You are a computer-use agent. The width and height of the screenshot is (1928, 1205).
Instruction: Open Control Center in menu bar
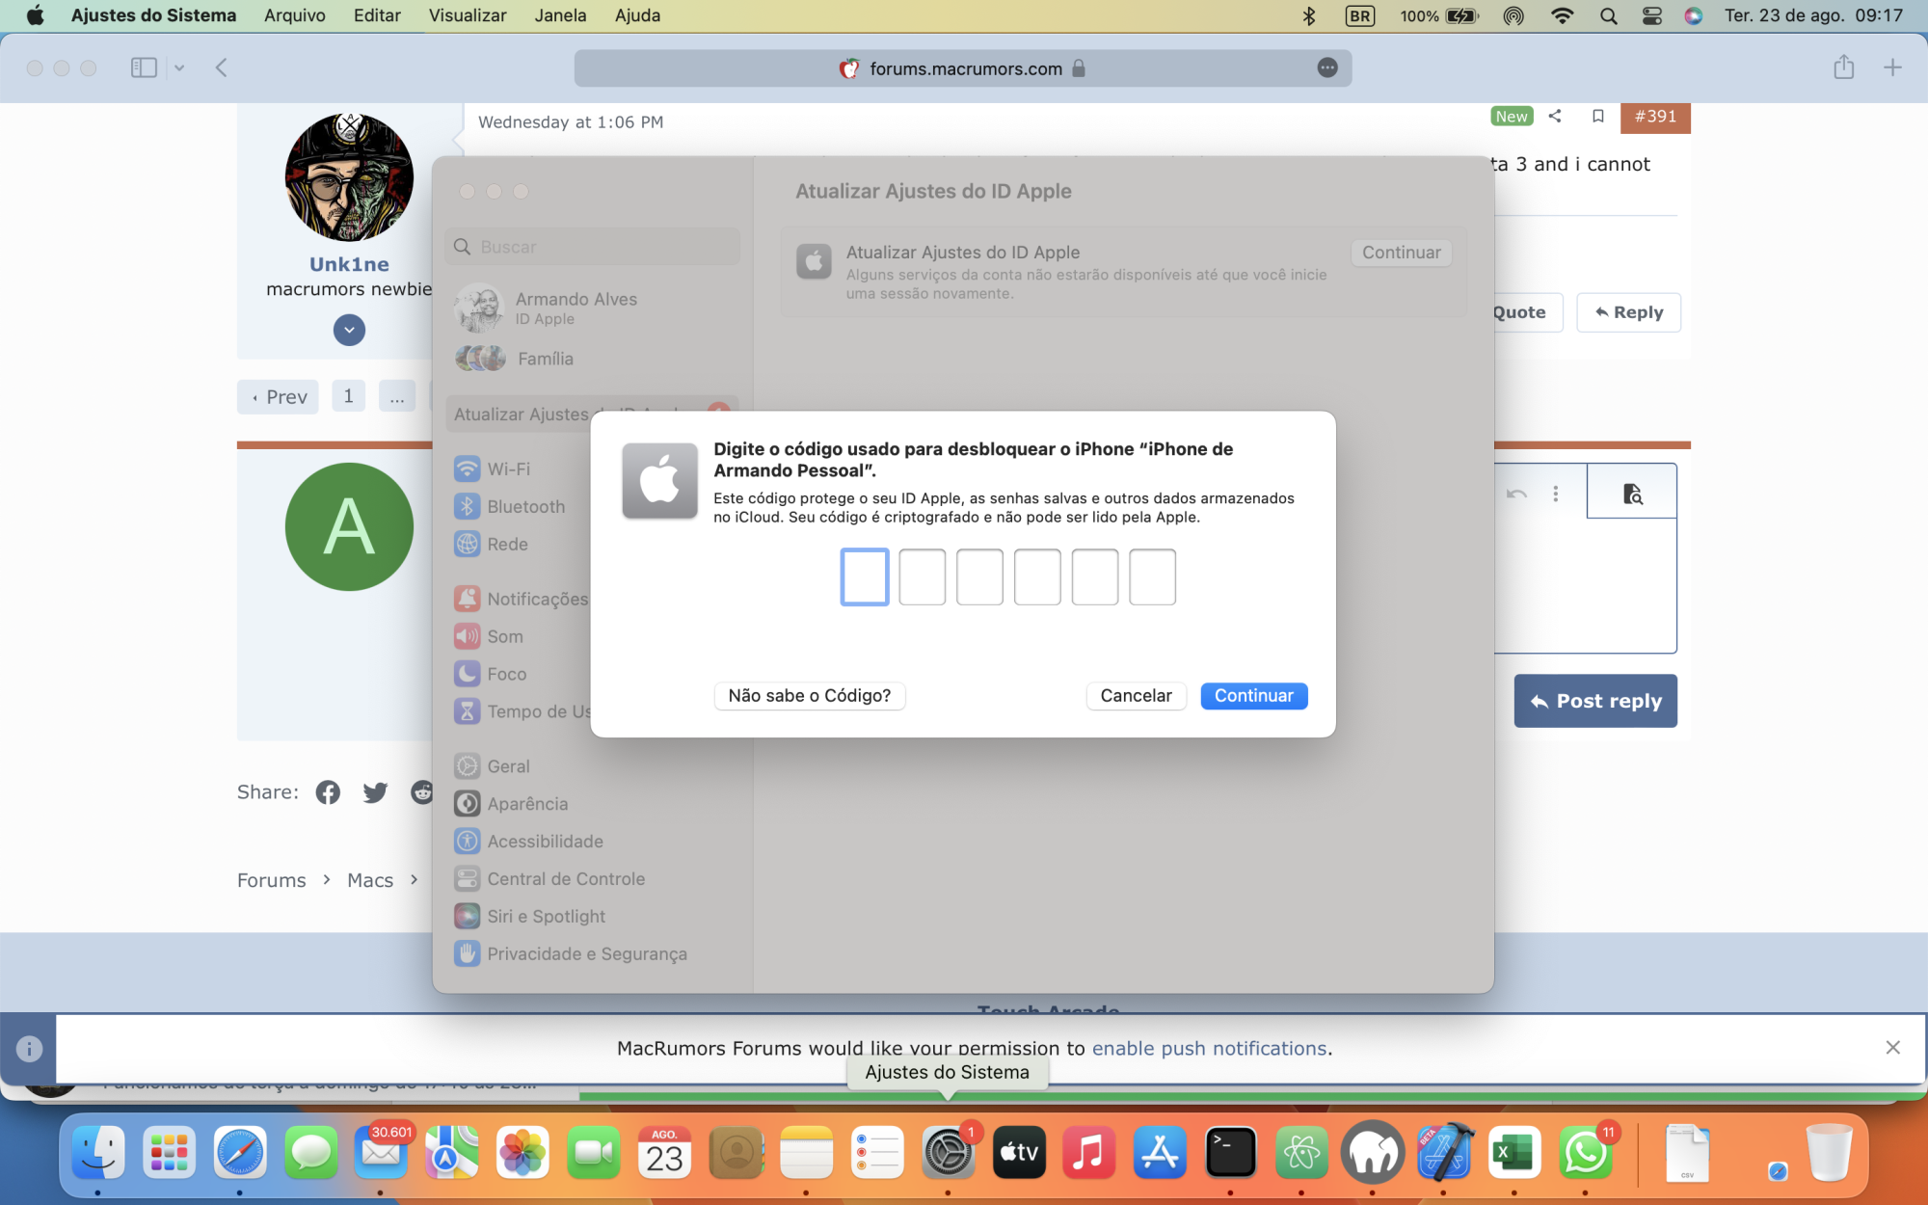click(x=1651, y=15)
